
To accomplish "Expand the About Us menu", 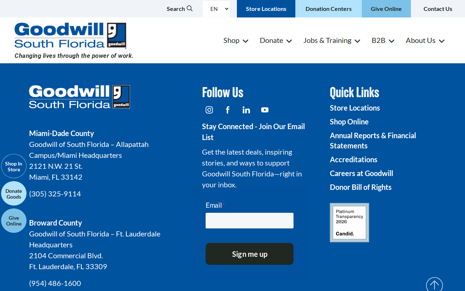I will pos(425,40).
